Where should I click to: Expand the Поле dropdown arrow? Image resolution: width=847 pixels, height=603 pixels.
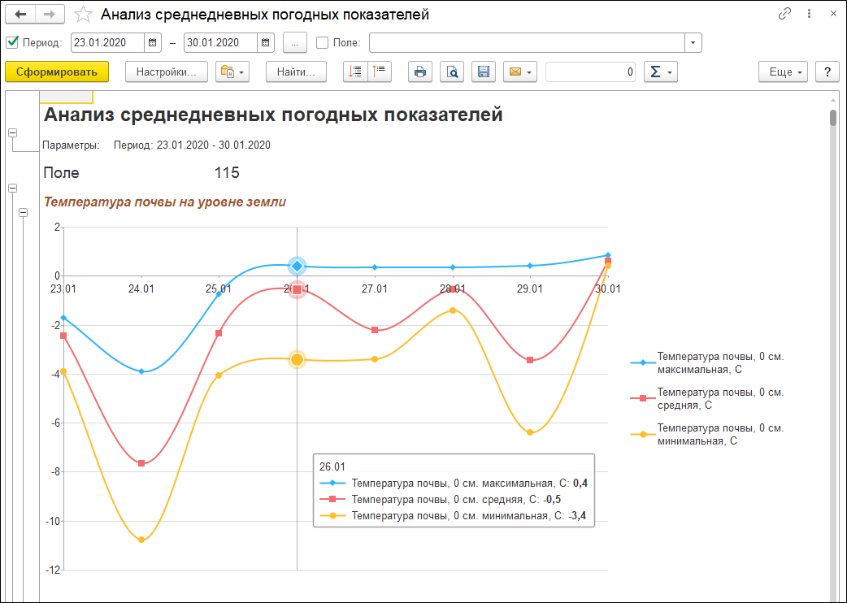click(693, 42)
